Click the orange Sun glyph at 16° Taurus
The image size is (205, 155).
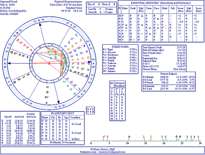pos(88,58)
